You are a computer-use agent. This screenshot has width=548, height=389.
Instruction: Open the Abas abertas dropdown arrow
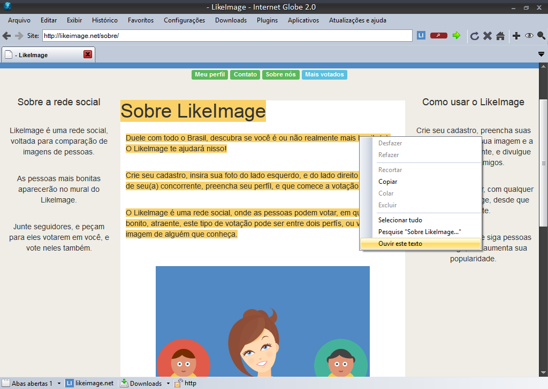pyautogui.click(x=59, y=383)
